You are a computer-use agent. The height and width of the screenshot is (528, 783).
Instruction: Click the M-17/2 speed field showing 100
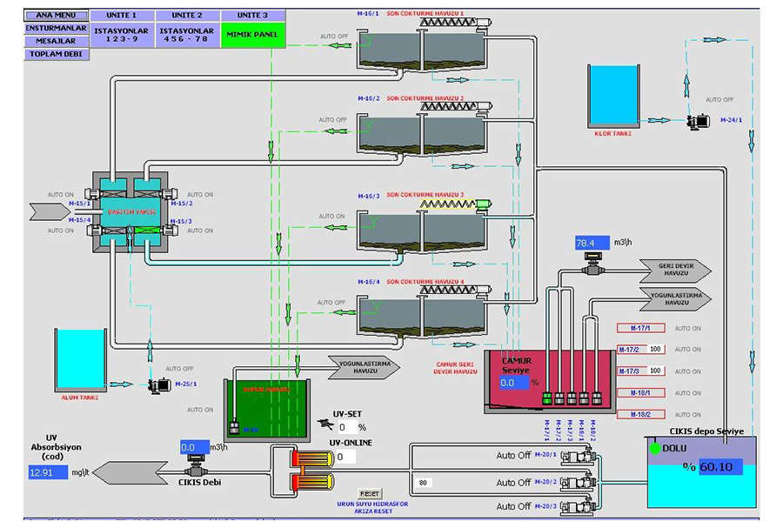[x=656, y=350]
